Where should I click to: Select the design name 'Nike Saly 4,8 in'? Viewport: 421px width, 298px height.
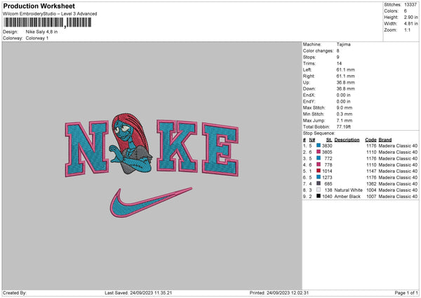pyautogui.click(x=41, y=32)
